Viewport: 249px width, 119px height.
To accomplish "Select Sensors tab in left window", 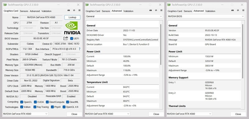I will coord(24,11).
